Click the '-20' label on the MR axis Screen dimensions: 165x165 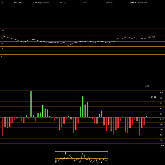161,124
